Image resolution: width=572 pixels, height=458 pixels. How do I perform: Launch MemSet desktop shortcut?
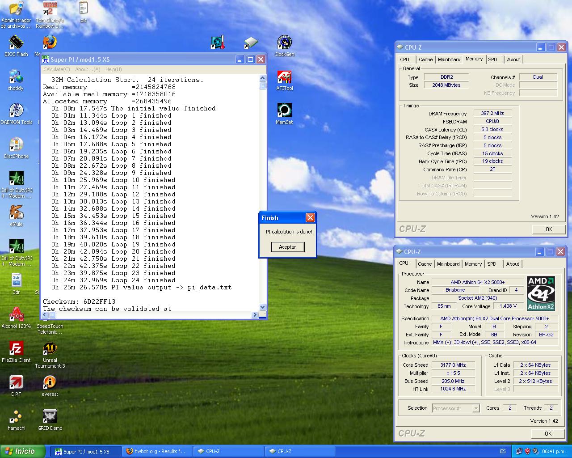[x=284, y=114]
